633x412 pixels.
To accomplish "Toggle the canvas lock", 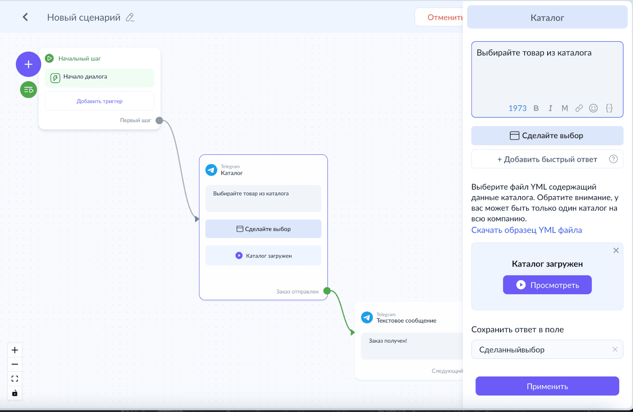I will (x=15, y=393).
